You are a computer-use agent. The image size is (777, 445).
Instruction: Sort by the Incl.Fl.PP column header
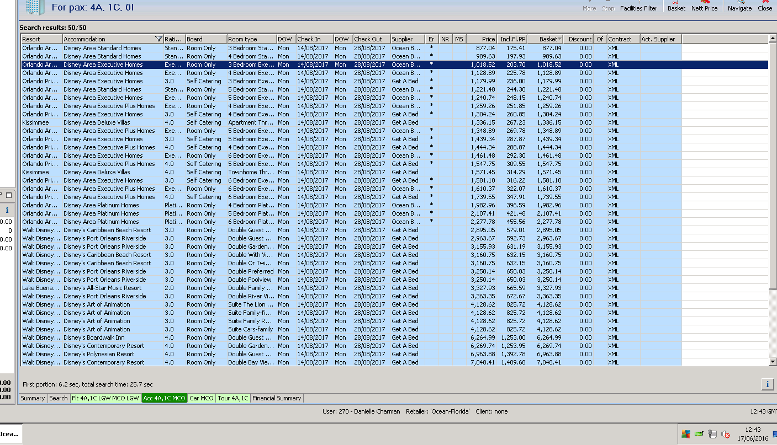512,39
